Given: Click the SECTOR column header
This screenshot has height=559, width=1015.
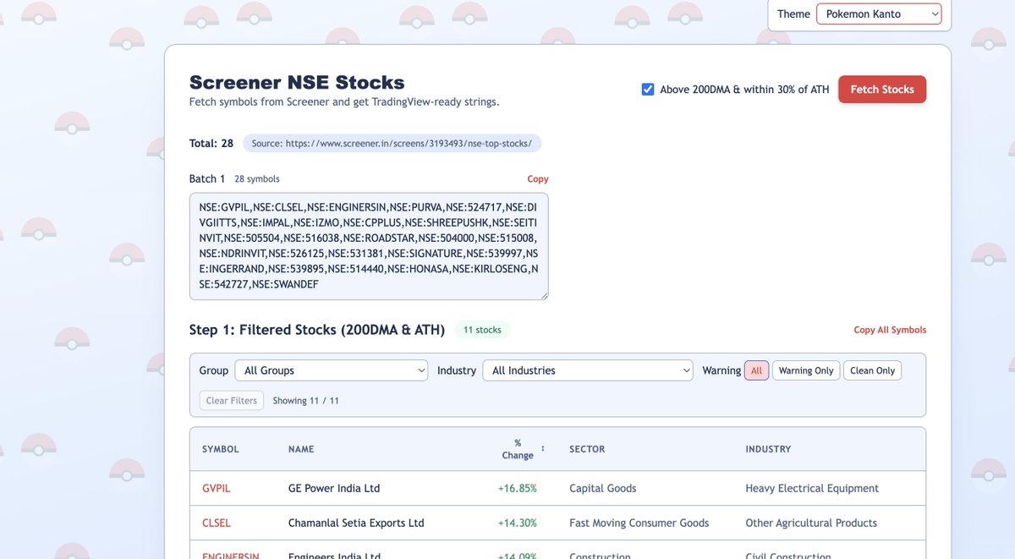Looking at the screenshot, I should click(587, 449).
